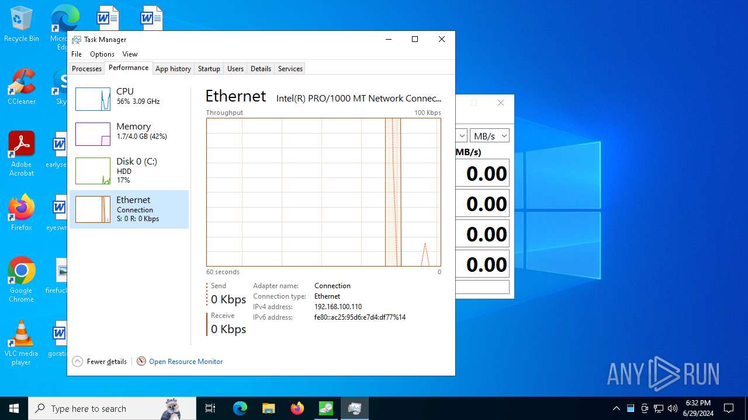Open the Google Chrome desktop shortcut
748x420 pixels.
point(22,279)
